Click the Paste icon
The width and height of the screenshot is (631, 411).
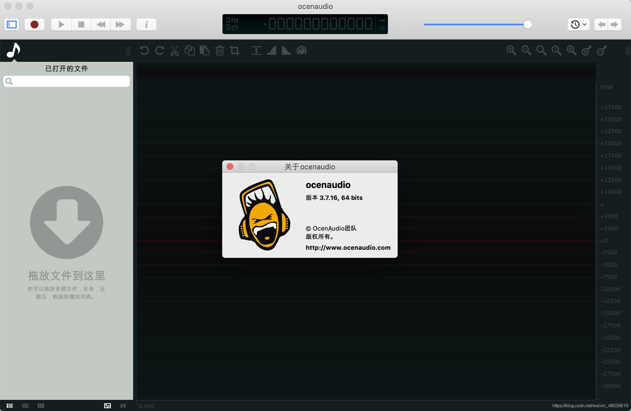click(205, 51)
